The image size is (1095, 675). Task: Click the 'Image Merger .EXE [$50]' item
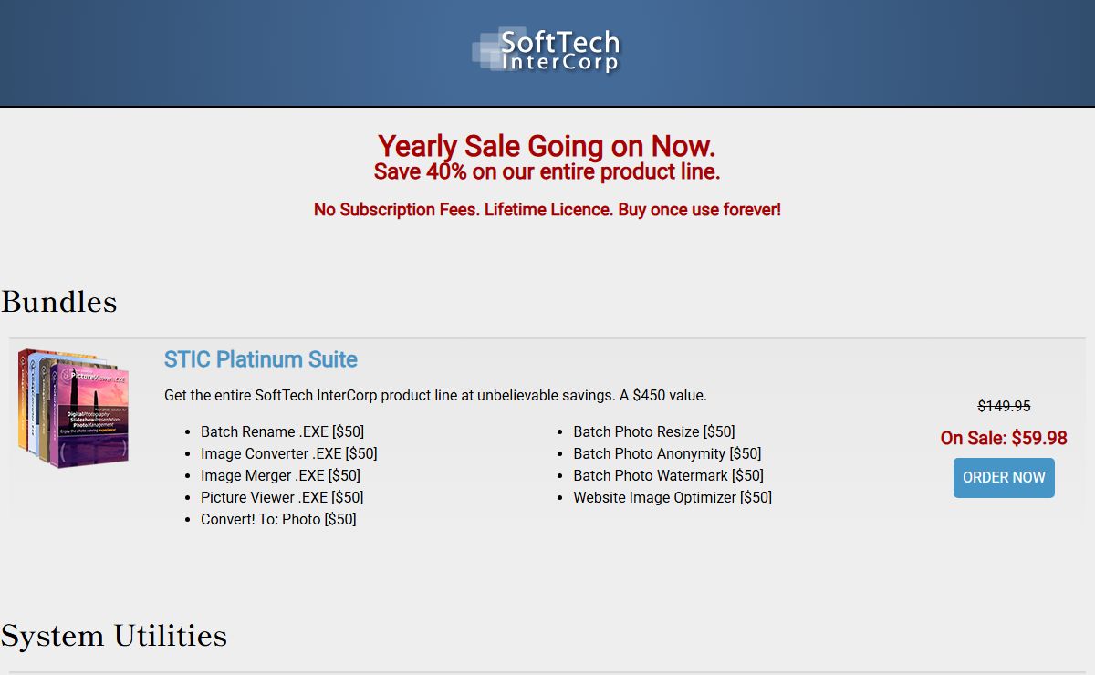(x=280, y=475)
